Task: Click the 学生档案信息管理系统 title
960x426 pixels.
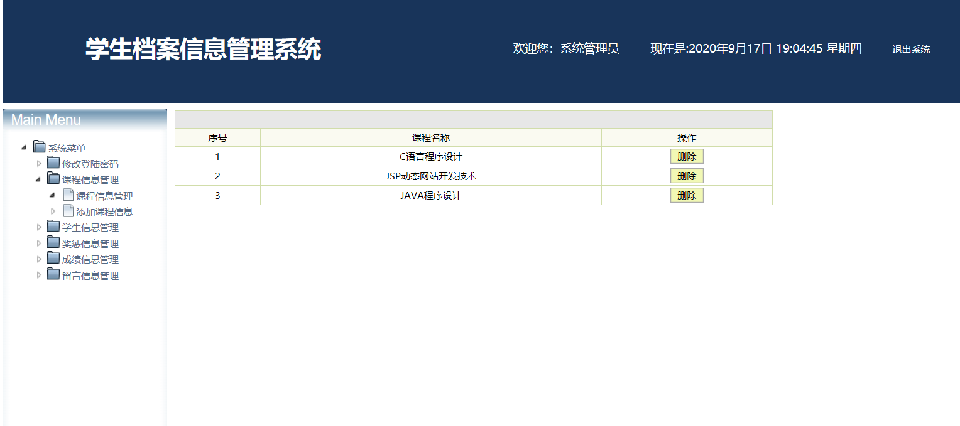Action: coord(203,49)
